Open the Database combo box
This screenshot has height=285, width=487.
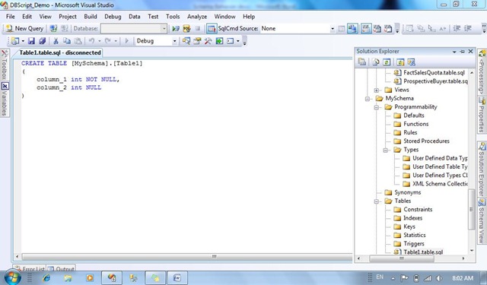tap(134, 29)
